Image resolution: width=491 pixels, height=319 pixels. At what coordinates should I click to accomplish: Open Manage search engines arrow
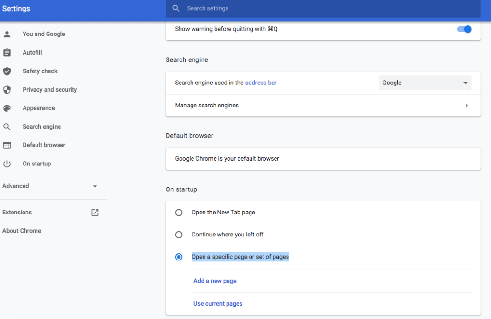coord(467,106)
